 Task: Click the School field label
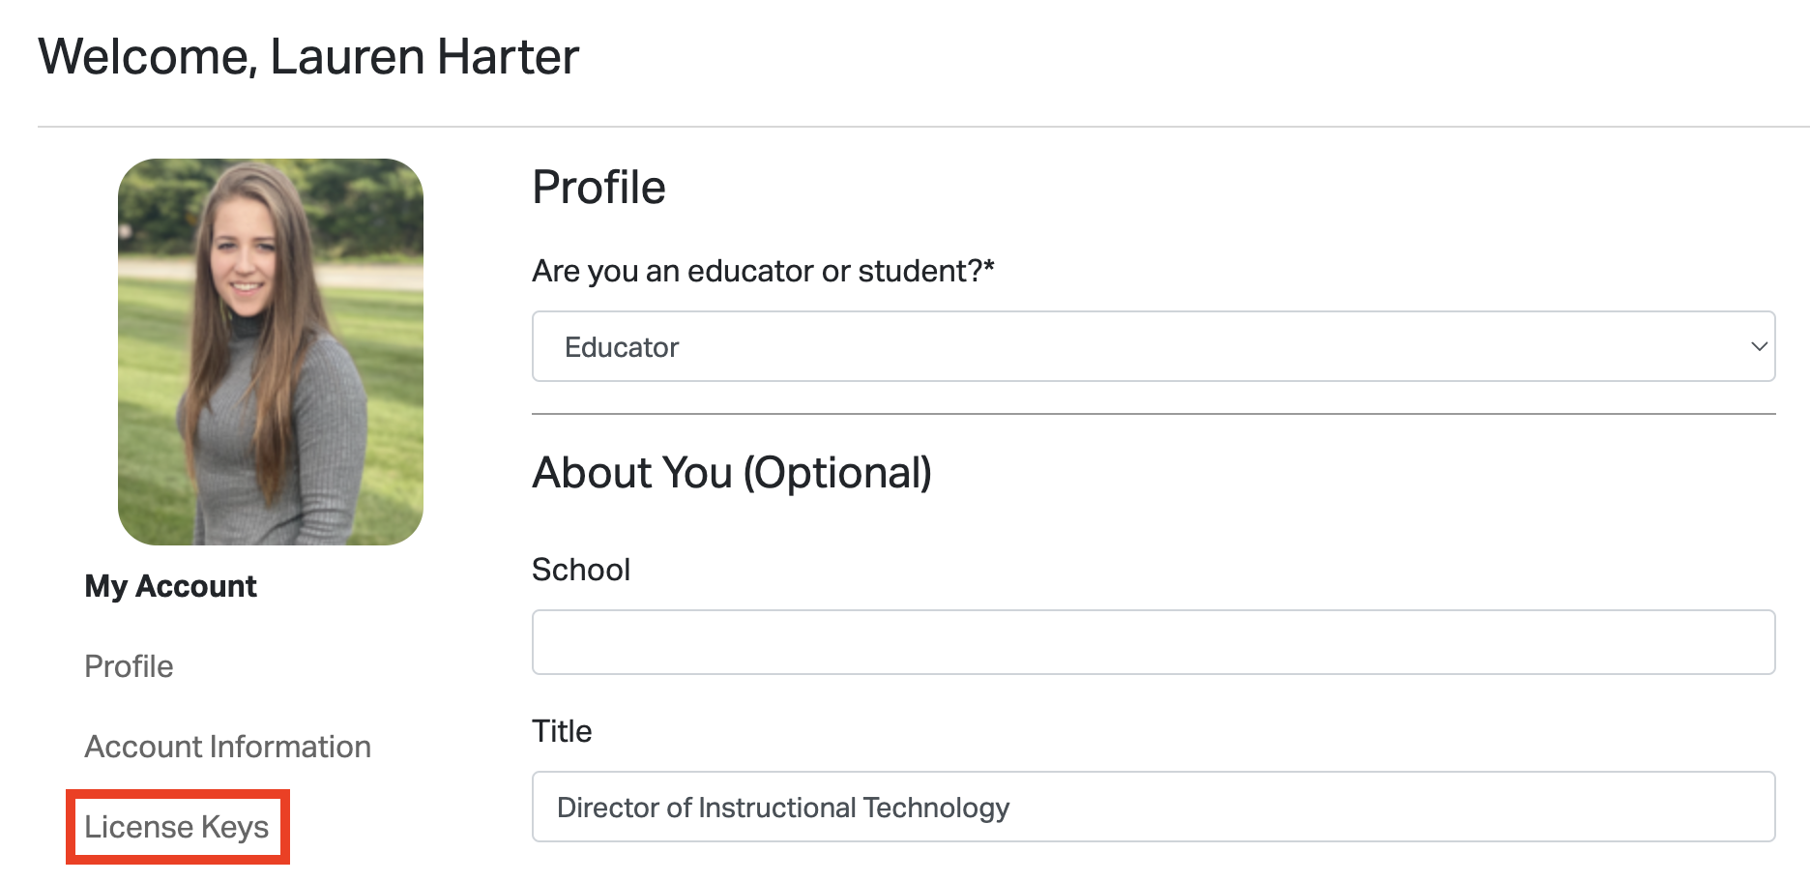pyautogui.click(x=581, y=570)
